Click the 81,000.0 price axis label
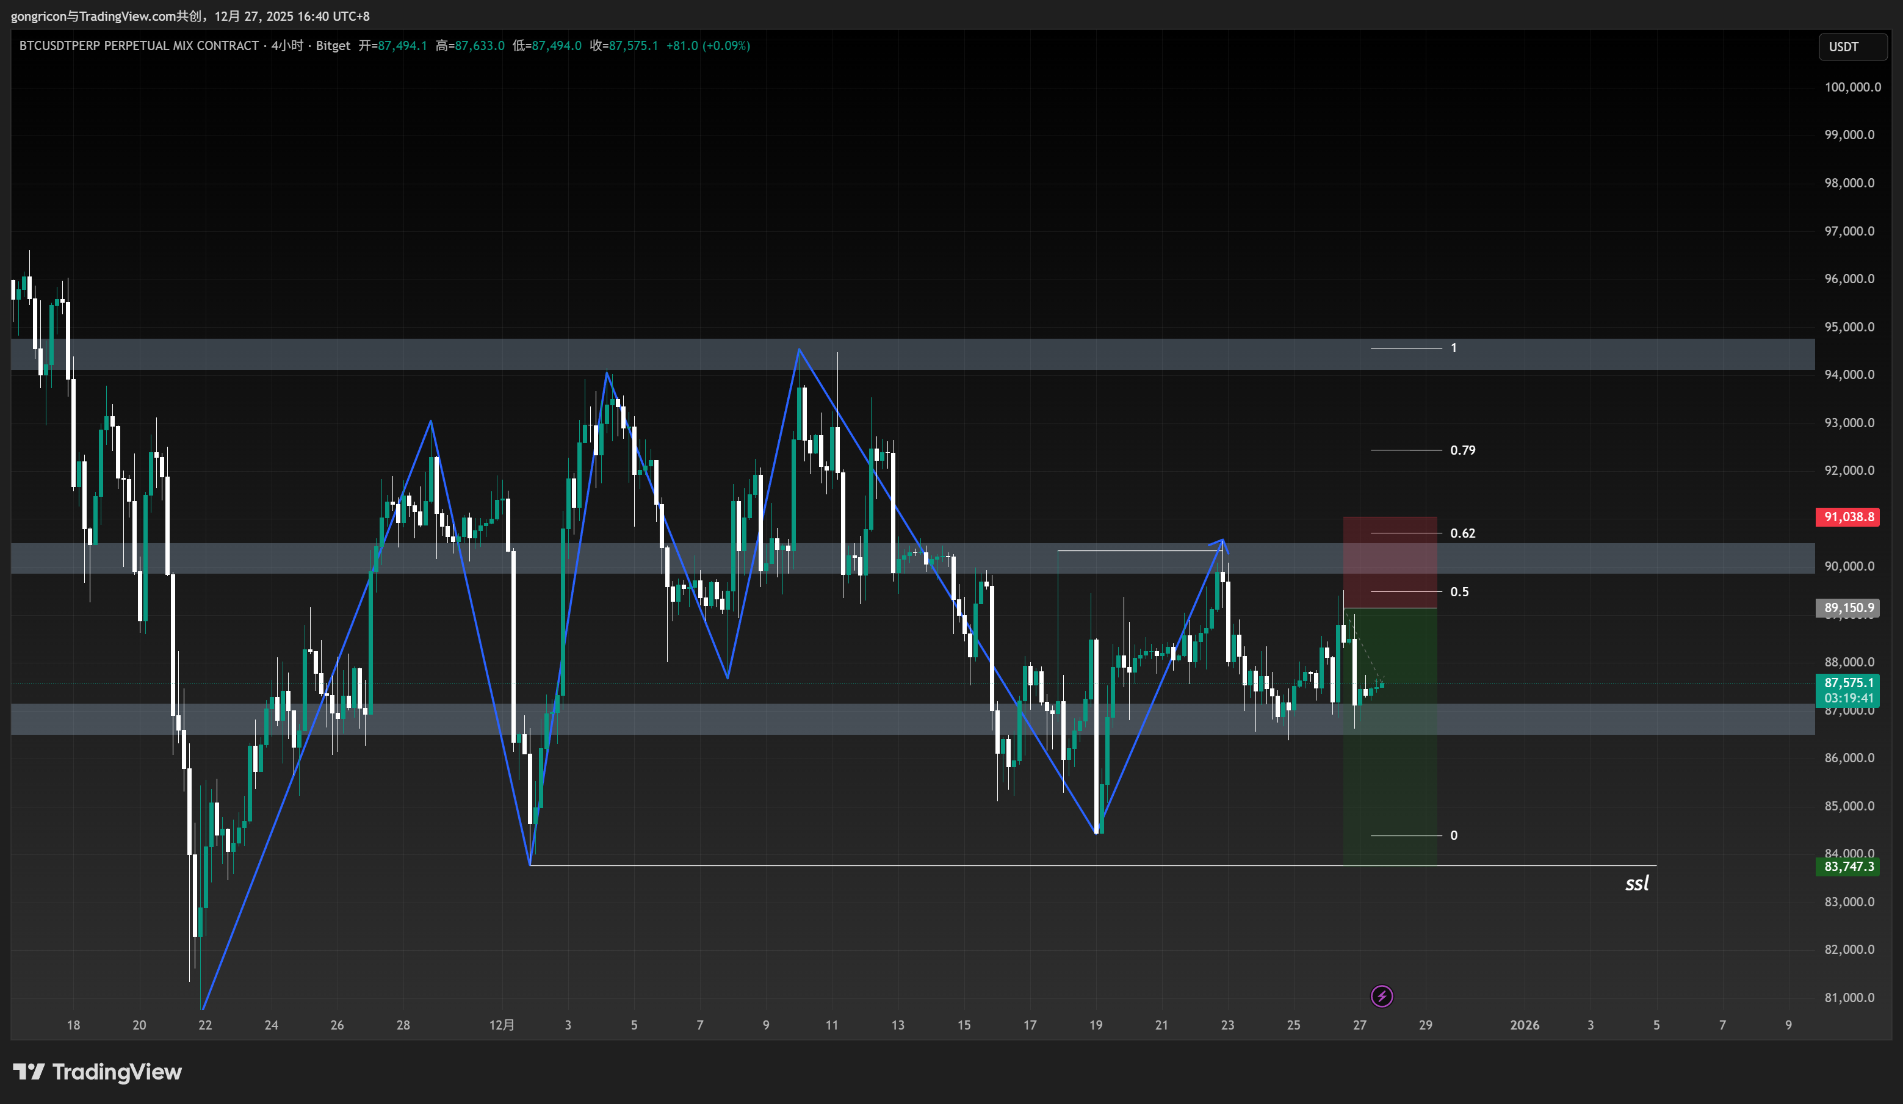Screen dimensions: 1903x1104 tap(1849, 998)
